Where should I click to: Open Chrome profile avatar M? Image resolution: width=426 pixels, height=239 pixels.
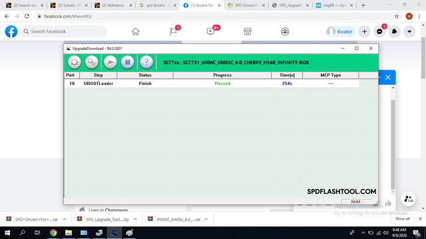point(409,16)
